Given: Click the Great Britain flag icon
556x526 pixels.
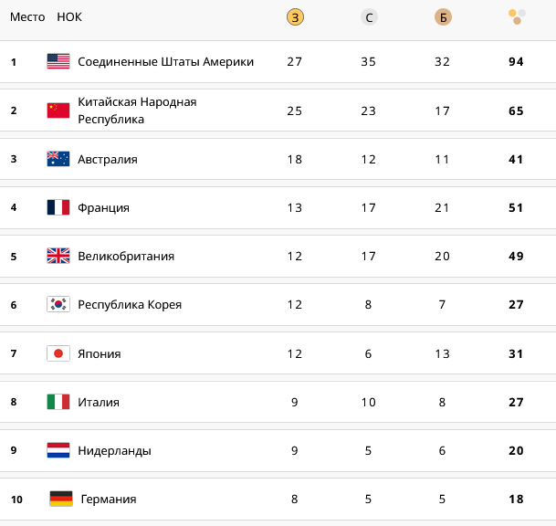Looking at the screenshot, I should click(58, 256).
